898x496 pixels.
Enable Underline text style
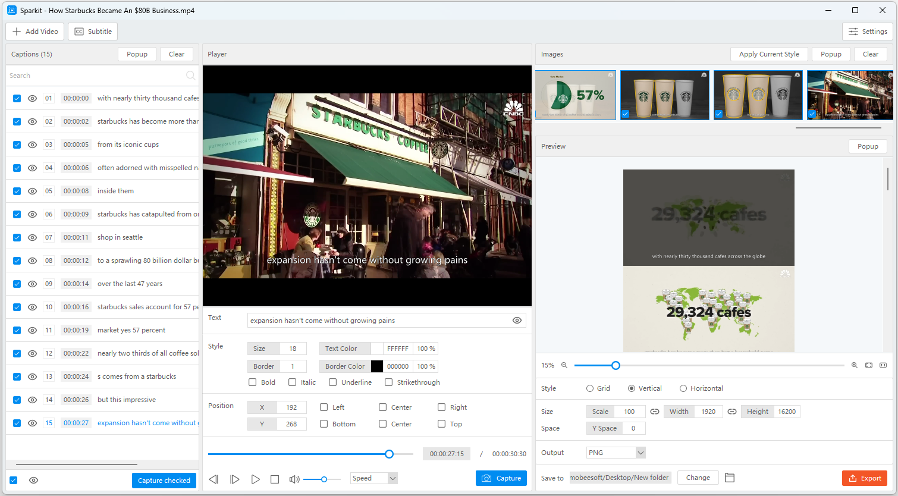pyautogui.click(x=333, y=382)
